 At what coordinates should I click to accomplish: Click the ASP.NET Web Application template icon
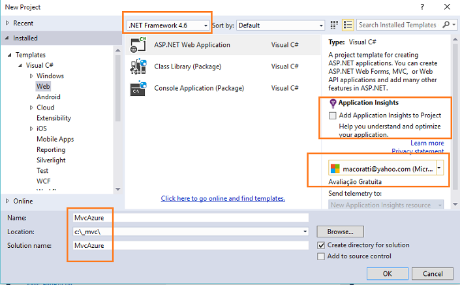[138, 45]
